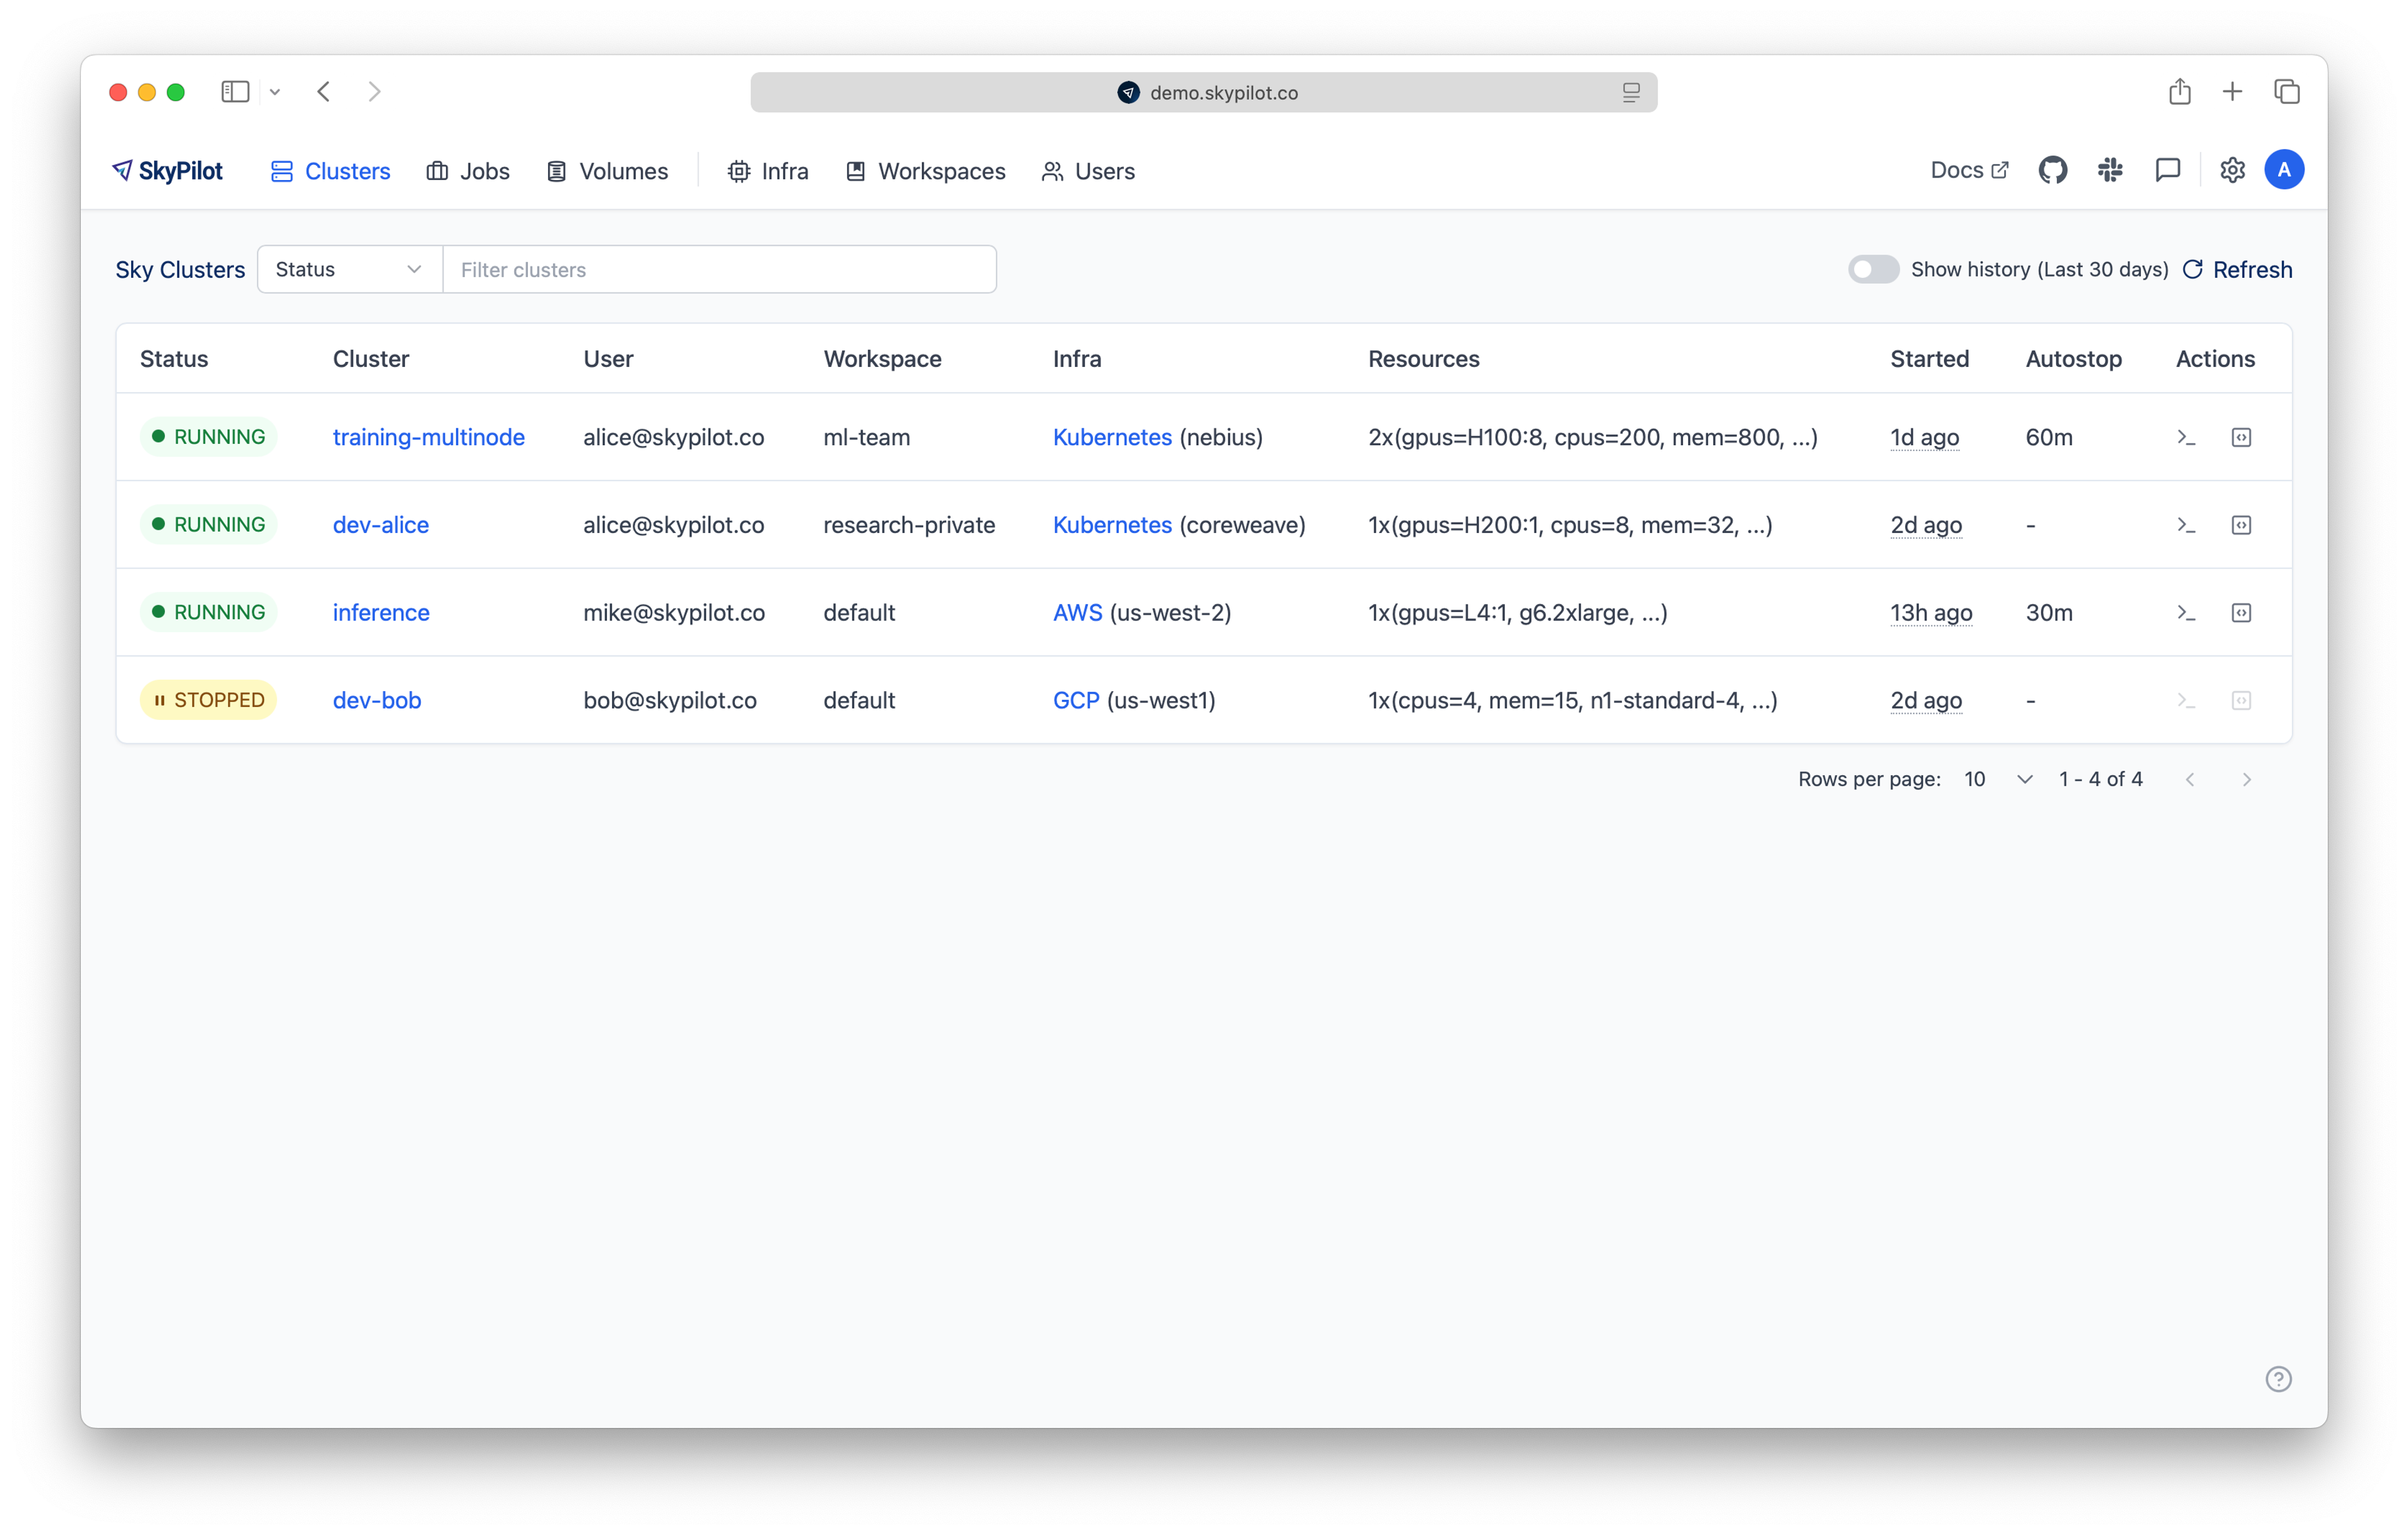Open the Volumes tab

coord(607,171)
